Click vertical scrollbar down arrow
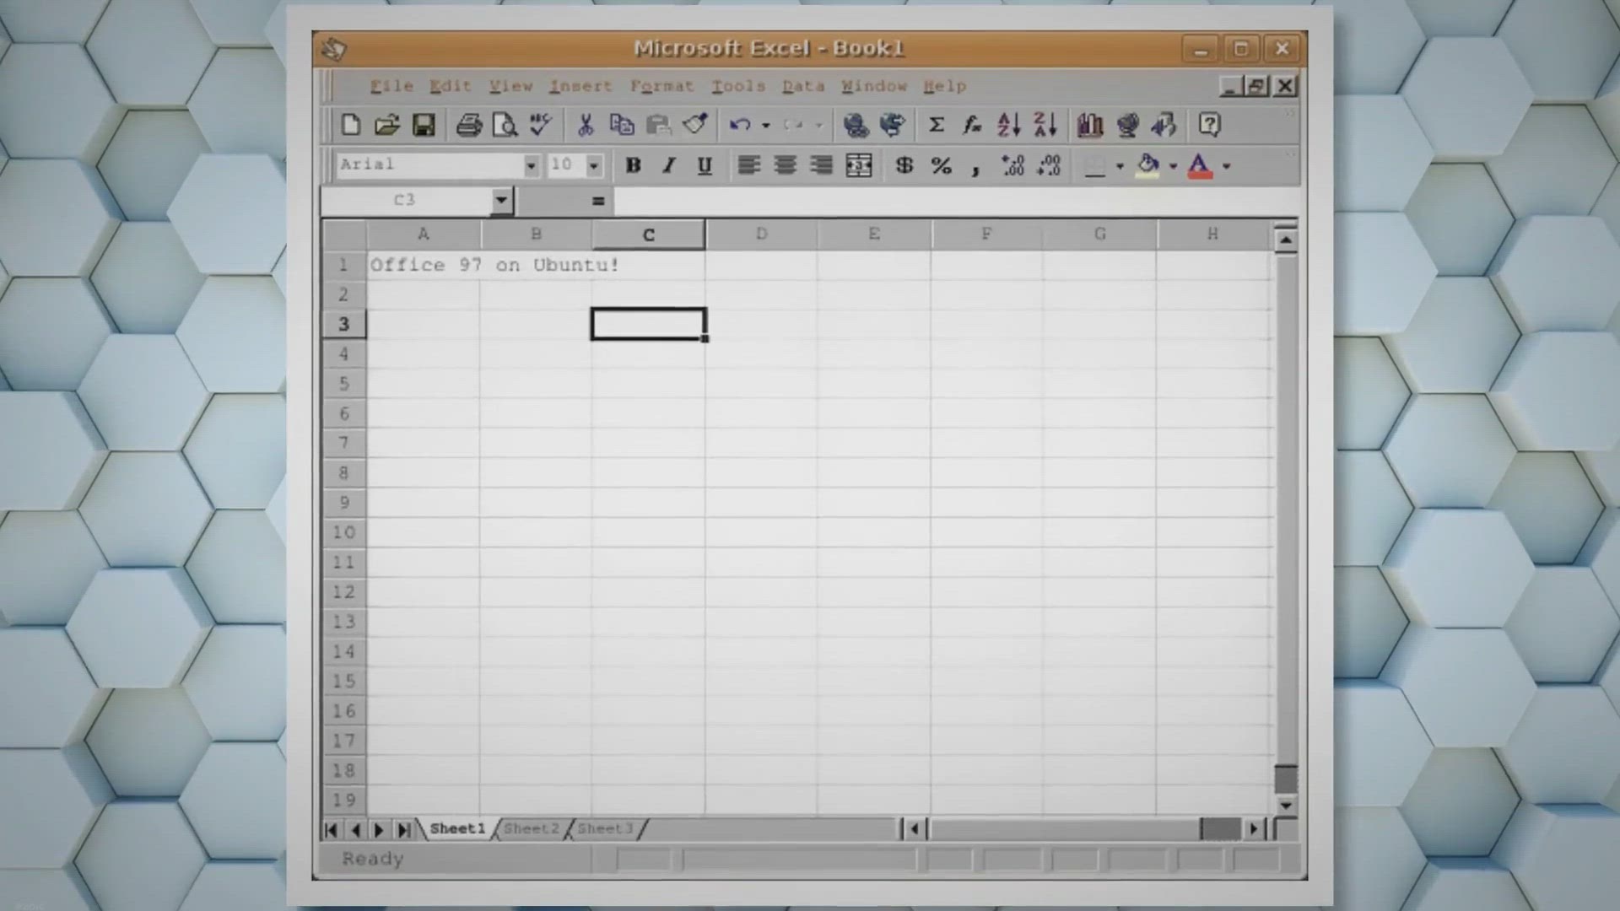This screenshot has width=1620, height=911. [1285, 806]
